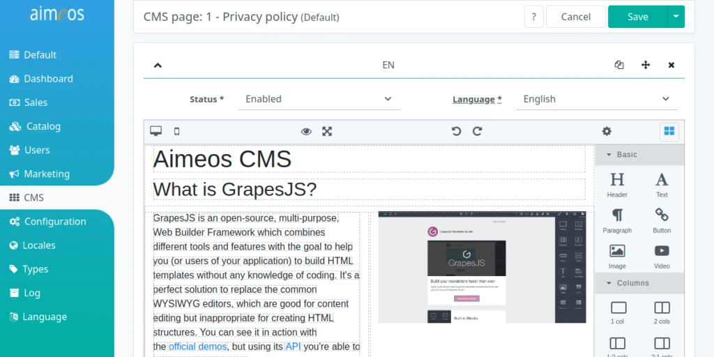Open the official demos link
Image resolution: width=714 pixels, height=357 pixels.
coord(197,347)
